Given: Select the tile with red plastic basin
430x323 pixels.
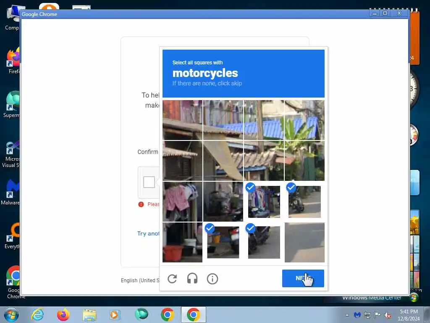Looking at the screenshot, I should click(x=182, y=242).
